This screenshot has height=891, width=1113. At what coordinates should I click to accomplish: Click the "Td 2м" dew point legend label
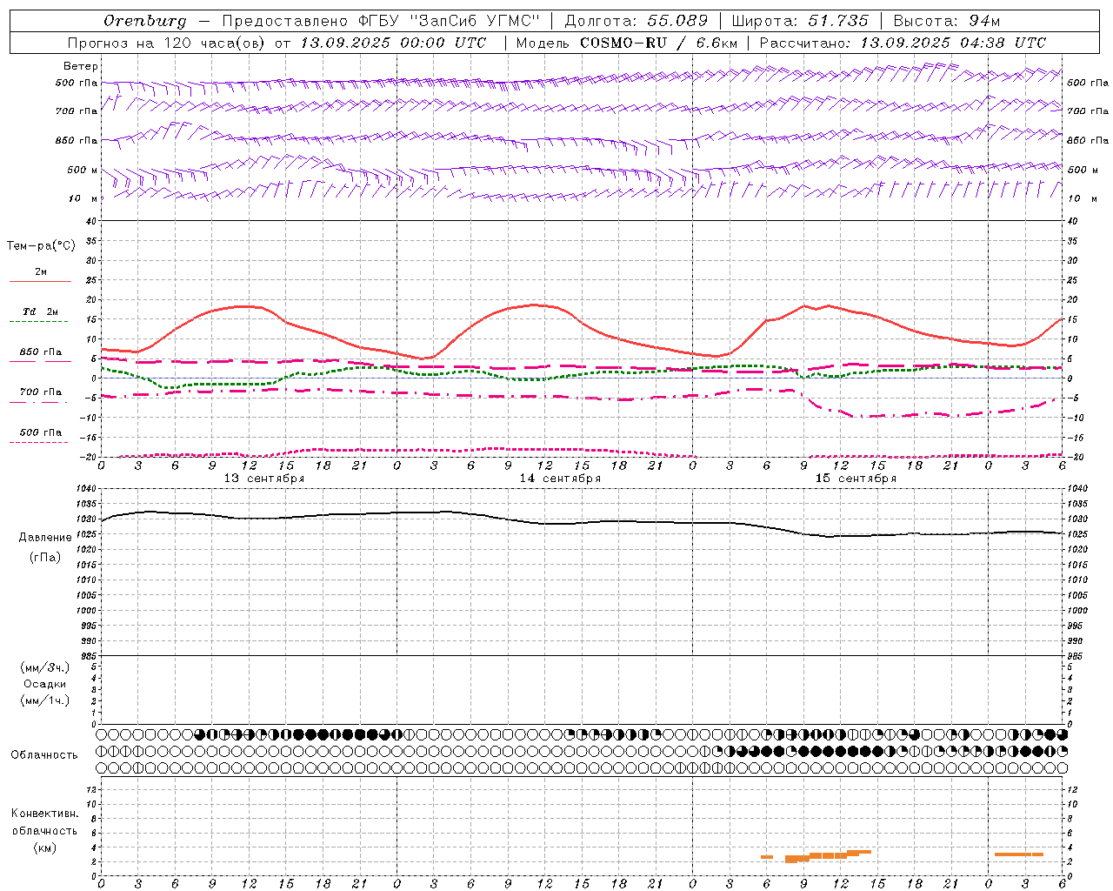click(x=41, y=312)
